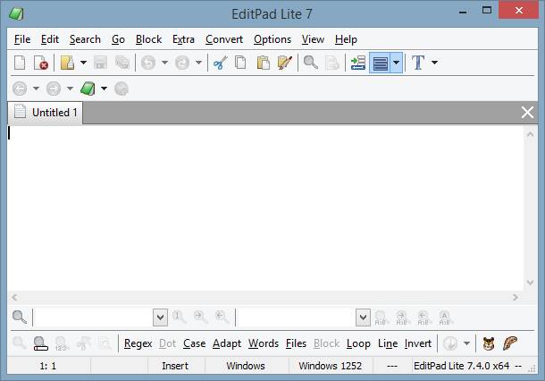The image size is (545, 381).
Task: Open the green notepad dropdown arrow
Action: tap(104, 89)
